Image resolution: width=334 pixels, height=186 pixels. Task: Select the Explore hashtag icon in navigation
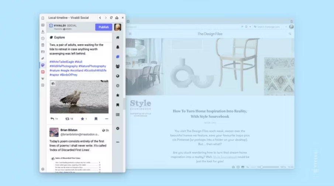click(118, 57)
